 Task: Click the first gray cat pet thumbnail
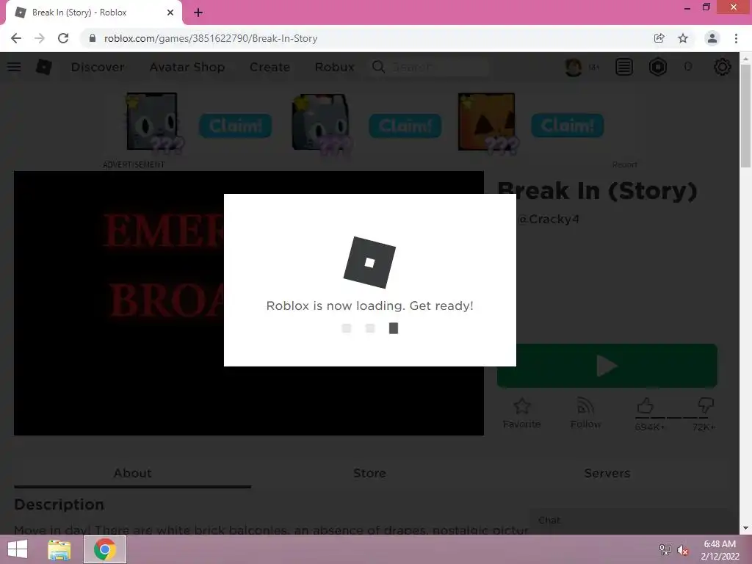pyautogui.click(x=153, y=121)
